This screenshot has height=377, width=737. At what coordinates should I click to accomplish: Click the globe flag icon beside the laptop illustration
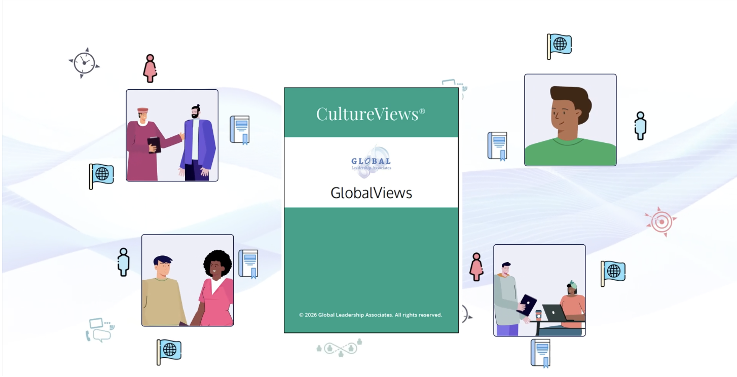pos(613,274)
